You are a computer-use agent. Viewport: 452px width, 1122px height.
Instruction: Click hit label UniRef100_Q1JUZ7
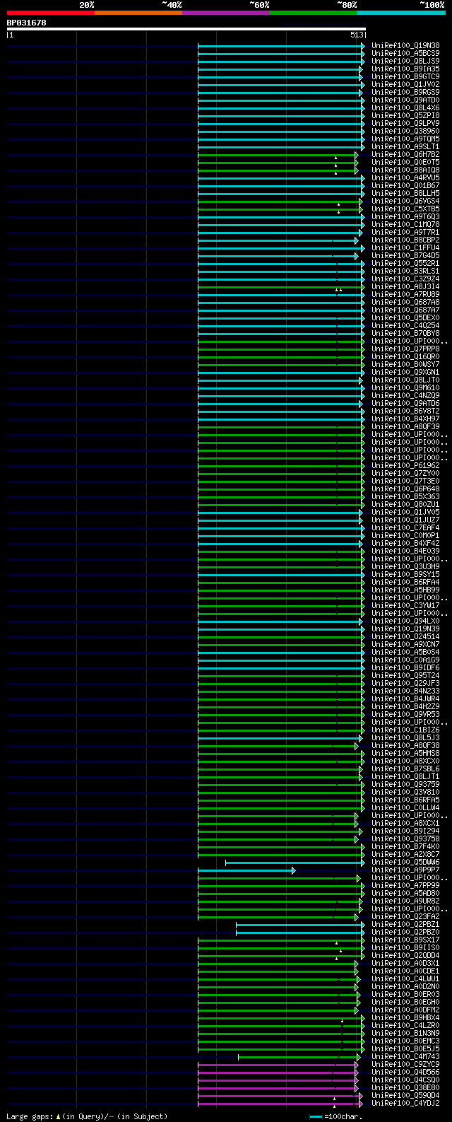(405, 520)
